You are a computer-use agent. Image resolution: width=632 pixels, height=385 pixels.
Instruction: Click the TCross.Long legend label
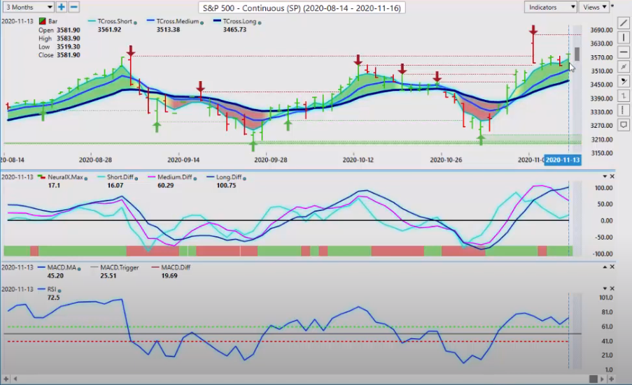tap(239, 21)
